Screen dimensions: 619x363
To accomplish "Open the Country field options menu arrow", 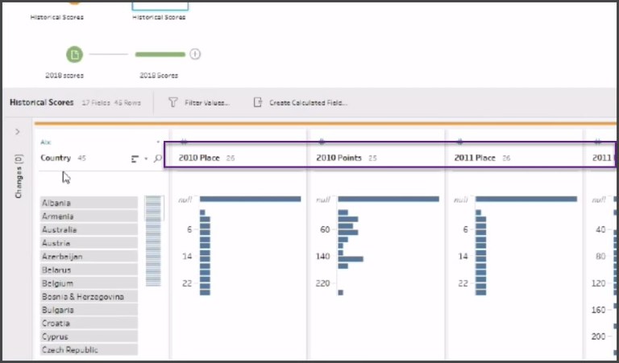I will [x=158, y=142].
